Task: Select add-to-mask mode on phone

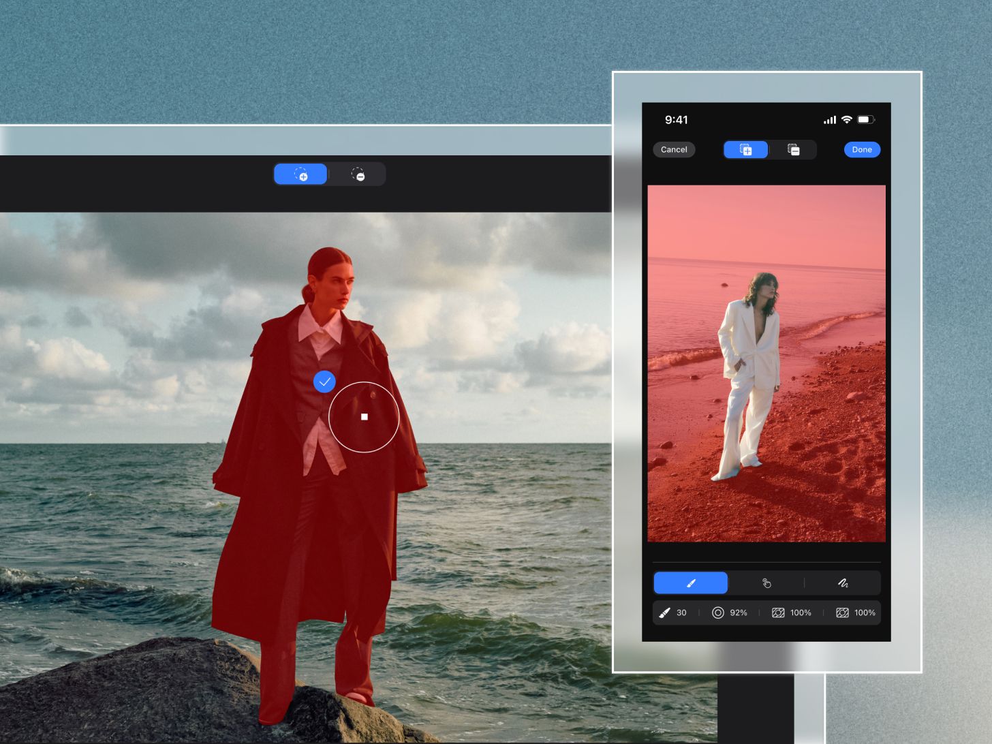Action: pyautogui.click(x=745, y=150)
